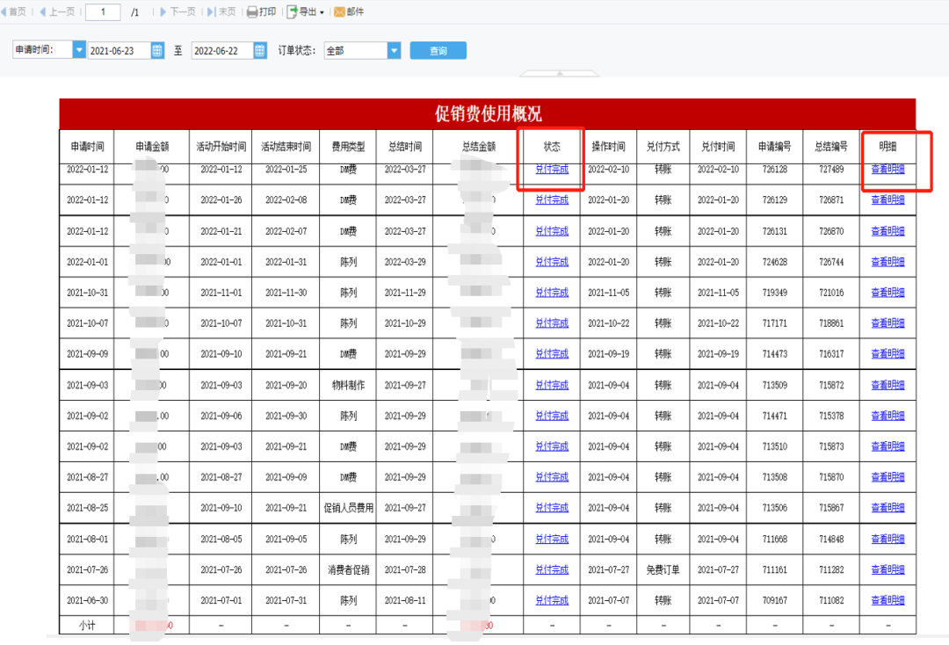Click the 申请编号 column header
The height and width of the screenshot is (645, 949).
pyautogui.click(x=775, y=147)
